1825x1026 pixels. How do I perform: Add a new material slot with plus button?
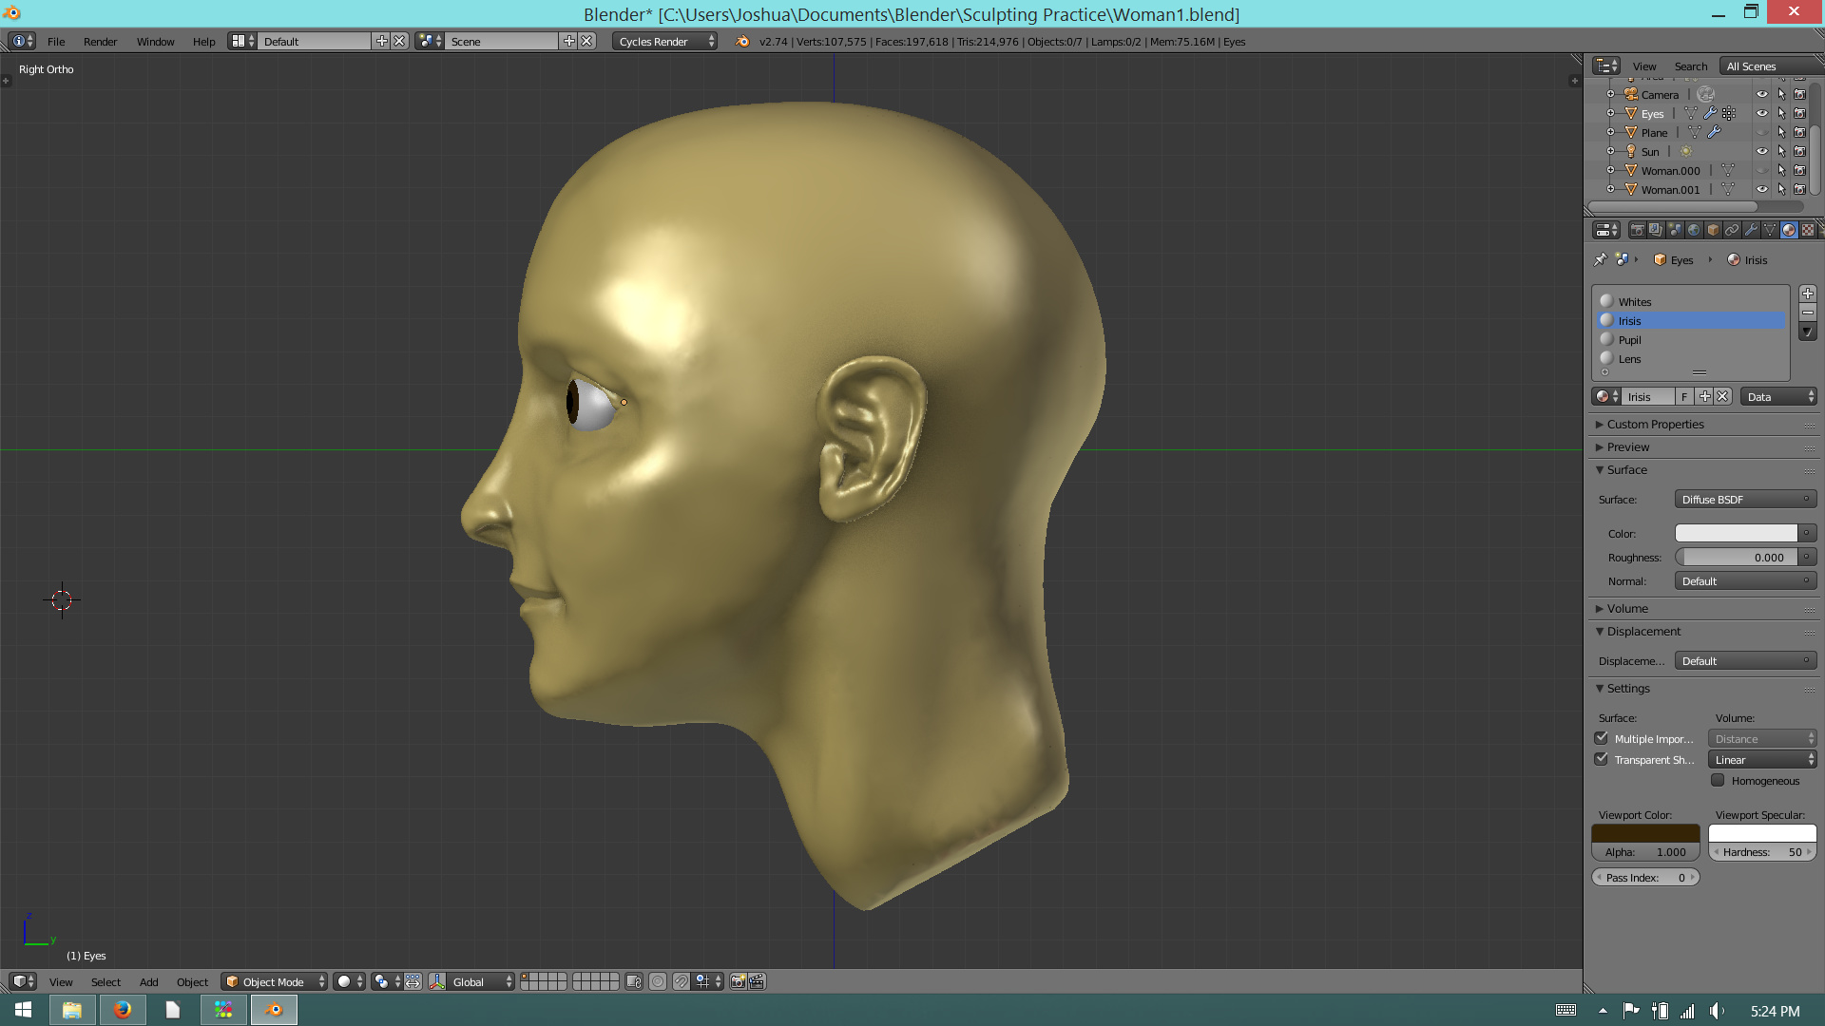tap(1808, 294)
